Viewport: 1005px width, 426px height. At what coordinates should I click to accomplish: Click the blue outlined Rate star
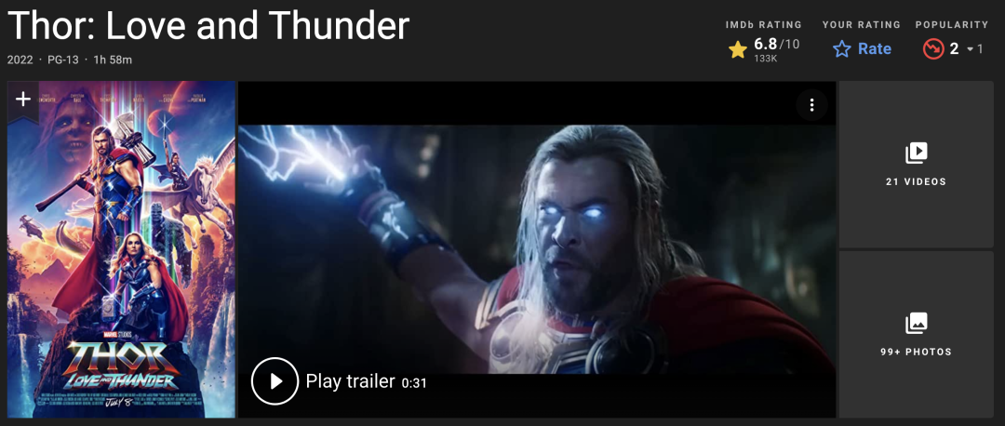[841, 49]
